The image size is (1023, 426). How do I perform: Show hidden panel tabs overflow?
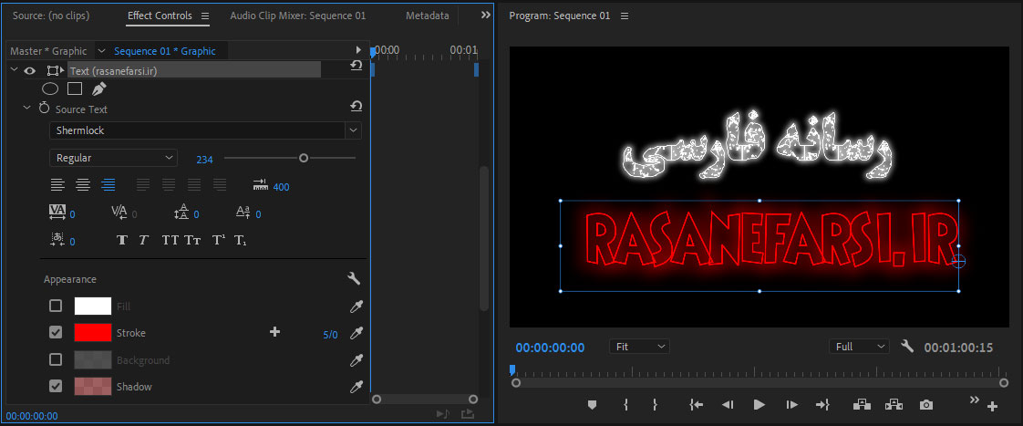(485, 15)
